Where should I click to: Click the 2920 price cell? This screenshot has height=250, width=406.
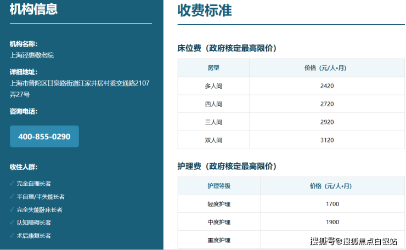pyautogui.click(x=327, y=122)
